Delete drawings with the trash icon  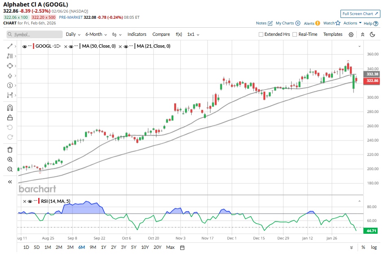[10, 149]
